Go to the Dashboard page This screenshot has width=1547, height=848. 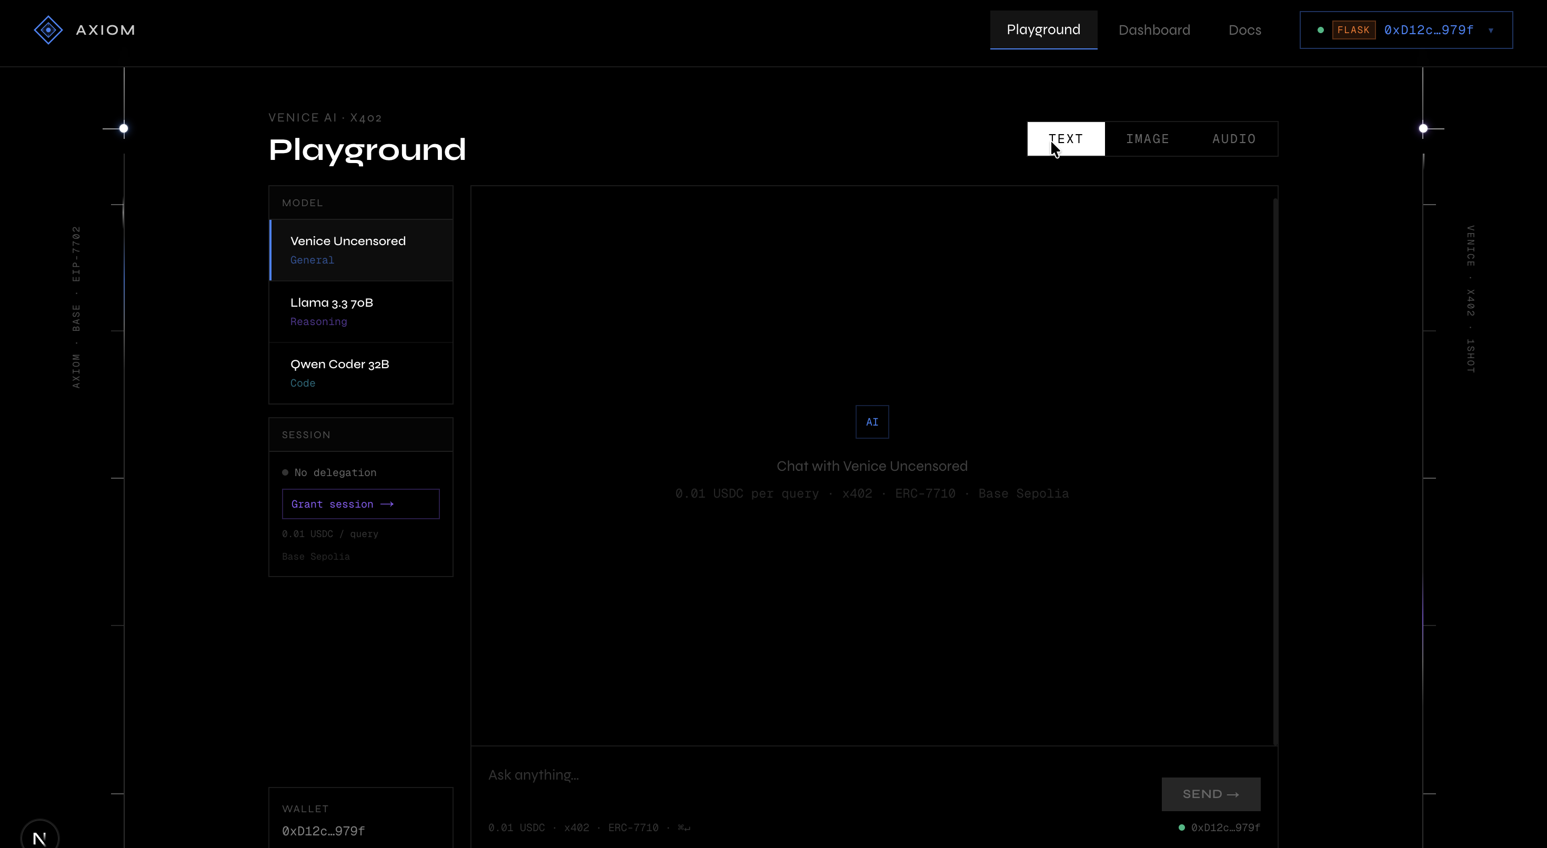coord(1154,30)
